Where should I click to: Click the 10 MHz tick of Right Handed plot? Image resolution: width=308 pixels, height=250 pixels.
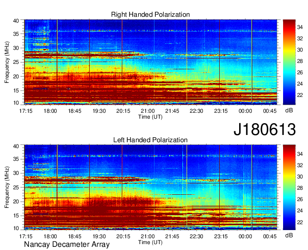click(16, 103)
